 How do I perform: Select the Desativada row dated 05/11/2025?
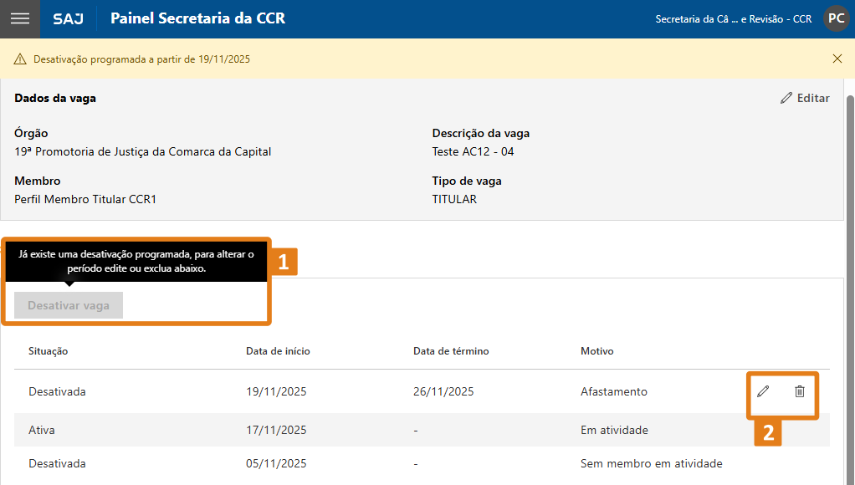click(x=335, y=463)
